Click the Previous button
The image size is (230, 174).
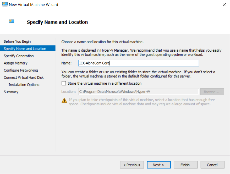132,165
